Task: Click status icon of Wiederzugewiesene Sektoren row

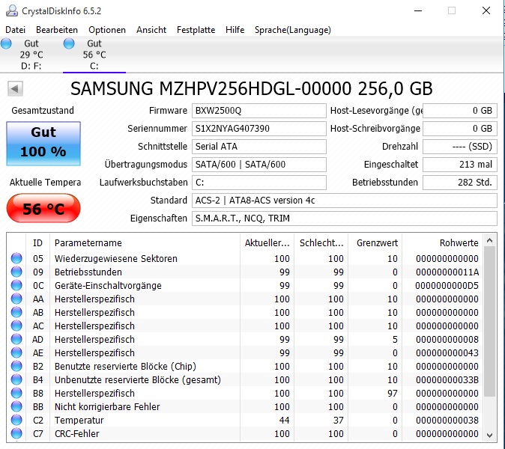Action: pyautogui.click(x=16, y=258)
